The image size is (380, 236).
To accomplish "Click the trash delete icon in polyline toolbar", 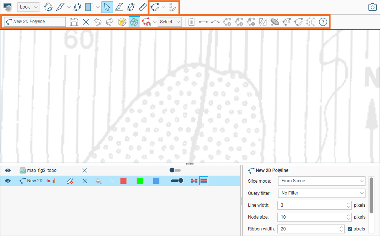I will (x=191, y=22).
